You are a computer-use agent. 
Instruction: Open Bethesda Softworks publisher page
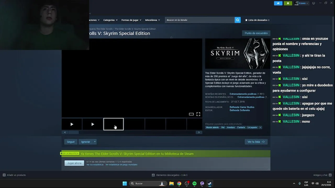239,110
